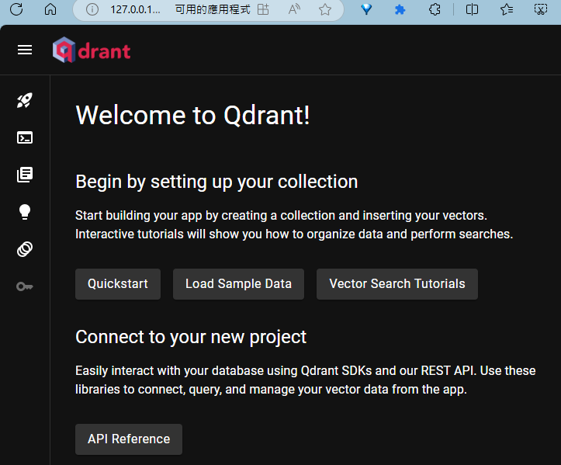This screenshot has height=465, width=561.
Task: Refresh the browser page
Action: coord(16,9)
